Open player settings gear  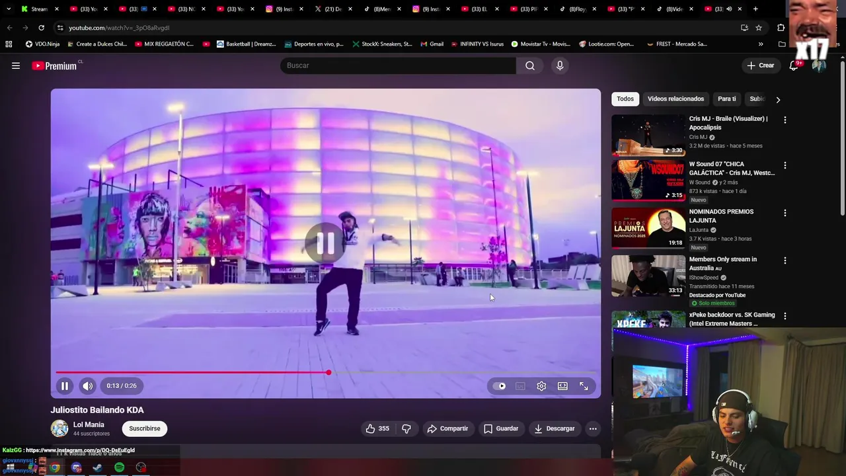point(541,386)
